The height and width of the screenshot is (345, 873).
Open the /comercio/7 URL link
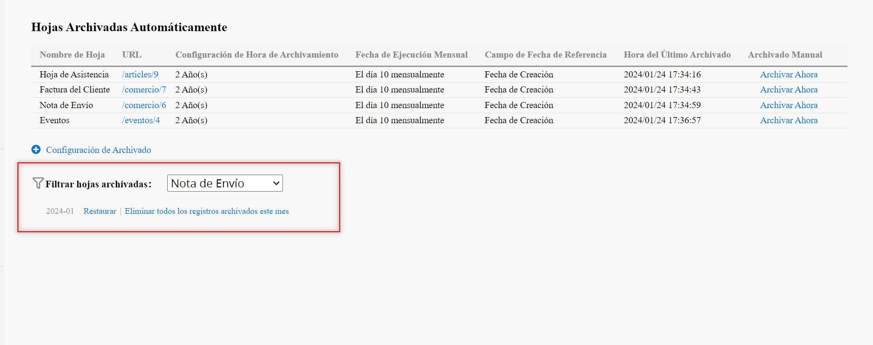pyautogui.click(x=144, y=90)
